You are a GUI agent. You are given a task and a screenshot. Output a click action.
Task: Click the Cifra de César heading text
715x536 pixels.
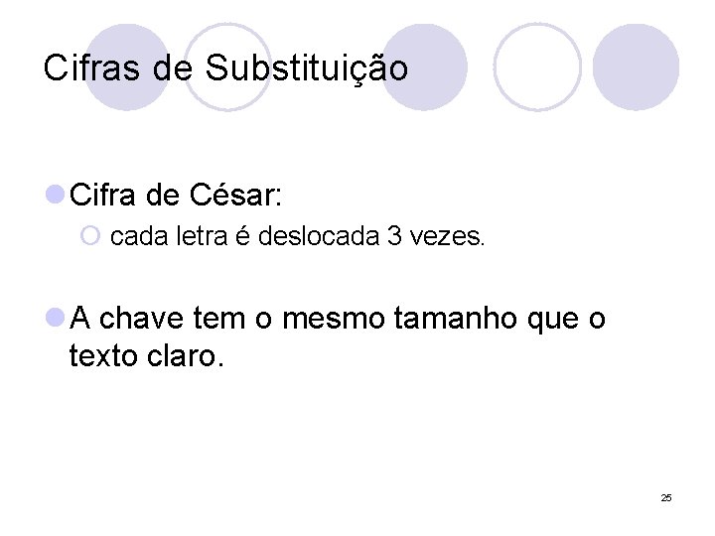[x=177, y=196]
